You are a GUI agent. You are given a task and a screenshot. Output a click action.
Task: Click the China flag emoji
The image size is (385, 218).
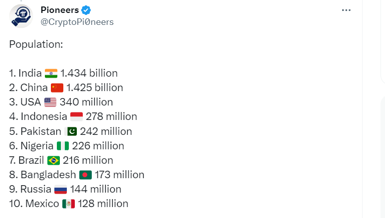(x=57, y=88)
